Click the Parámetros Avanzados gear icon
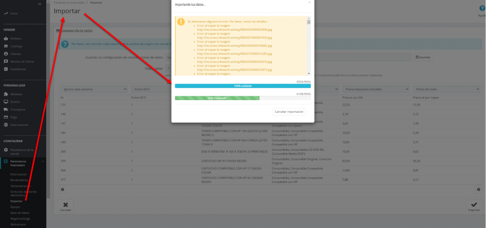This screenshot has width=486, height=228. [x=6, y=161]
